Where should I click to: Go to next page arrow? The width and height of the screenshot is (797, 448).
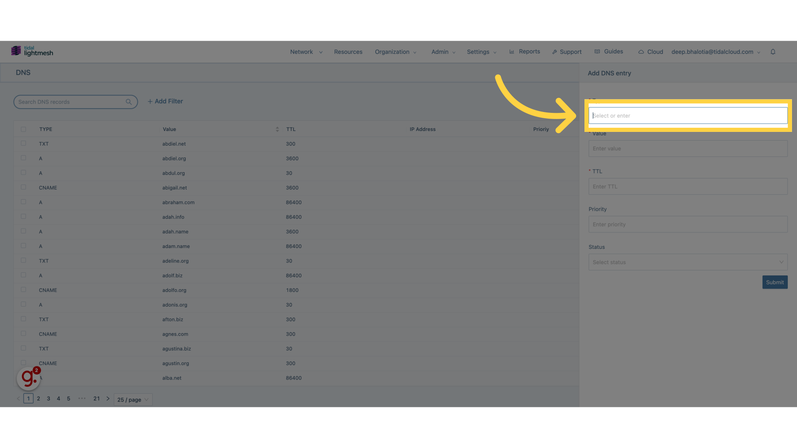click(x=108, y=399)
